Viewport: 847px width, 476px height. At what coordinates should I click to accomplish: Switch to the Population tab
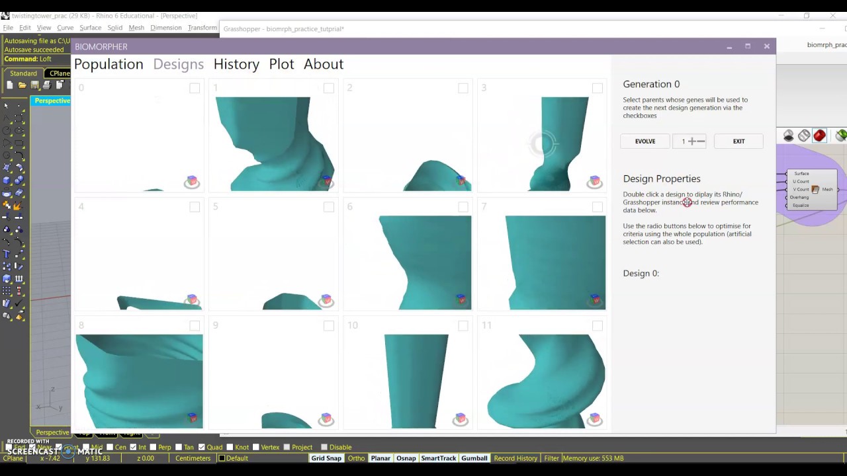pos(109,64)
